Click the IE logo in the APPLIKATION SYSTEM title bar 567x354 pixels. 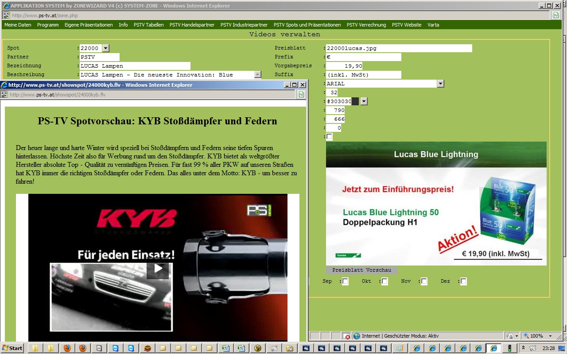click(x=6, y=6)
